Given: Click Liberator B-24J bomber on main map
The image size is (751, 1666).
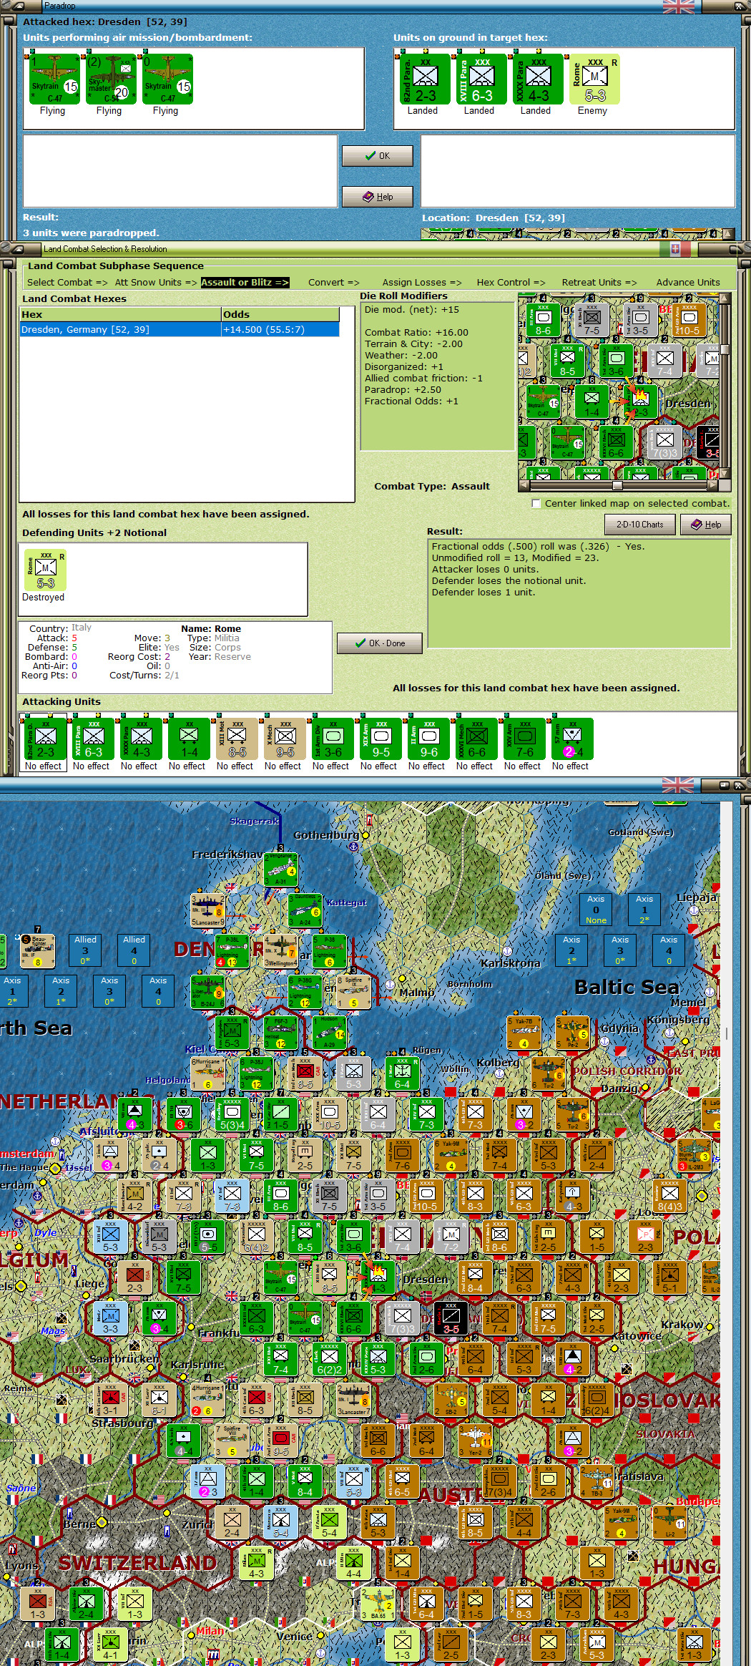Looking at the screenshot, I should (x=207, y=993).
